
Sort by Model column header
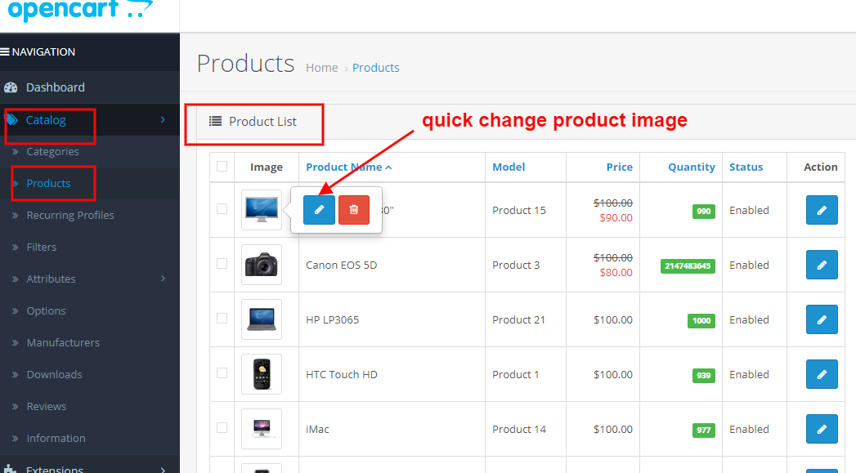pyautogui.click(x=509, y=167)
